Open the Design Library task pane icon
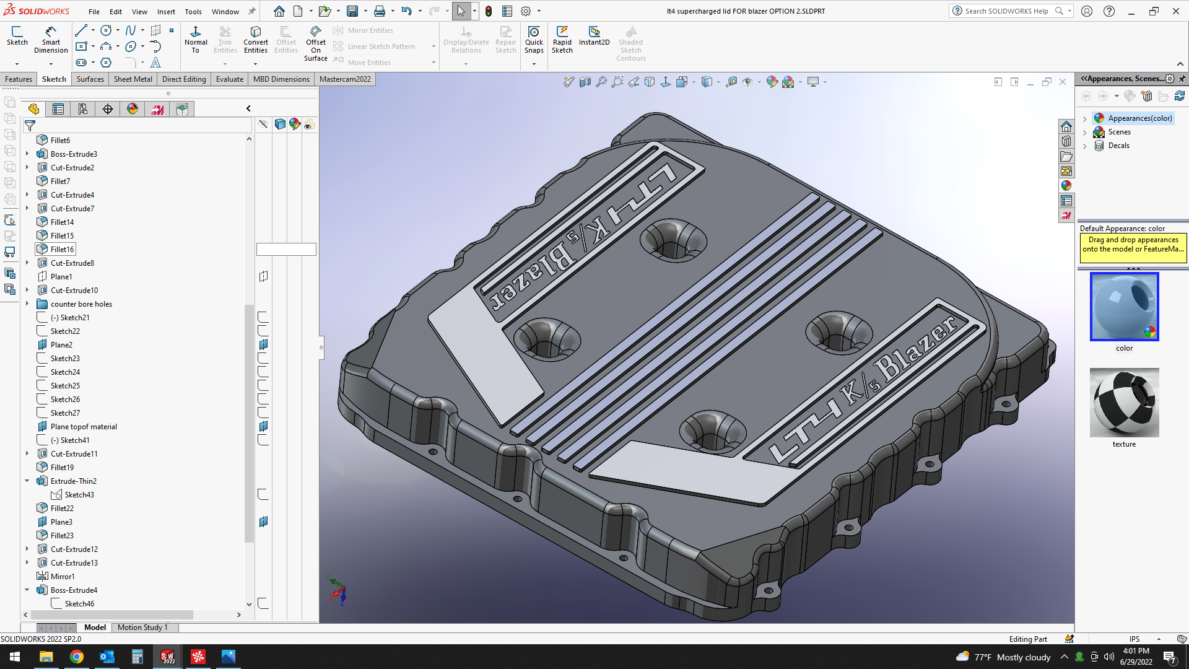Image resolution: width=1189 pixels, height=669 pixels. click(1066, 141)
